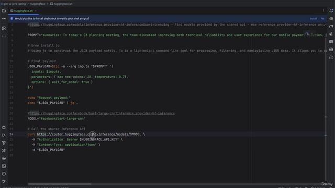Open the crossed-tools tool window icon in left sidebar
The width and height of the screenshot is (335, 188).
(x=4, y=150)
